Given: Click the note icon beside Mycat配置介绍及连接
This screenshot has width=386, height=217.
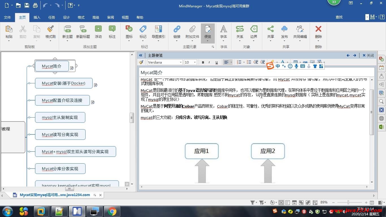Looking at the screenshot, I should (x=93, y=102).
